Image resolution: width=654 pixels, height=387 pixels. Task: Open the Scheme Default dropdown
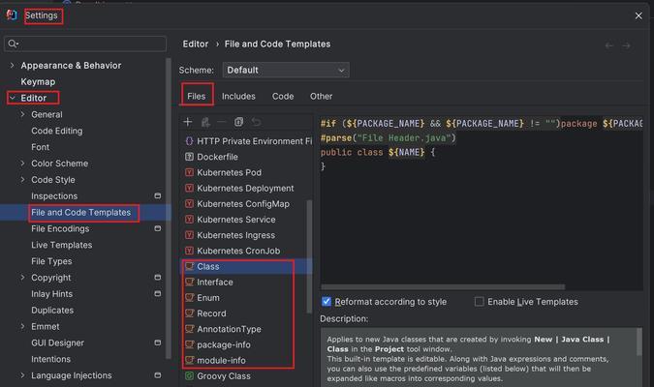[x=286, y=70]
